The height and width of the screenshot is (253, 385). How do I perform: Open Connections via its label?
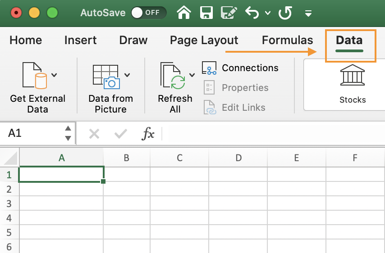coord(250,68)
